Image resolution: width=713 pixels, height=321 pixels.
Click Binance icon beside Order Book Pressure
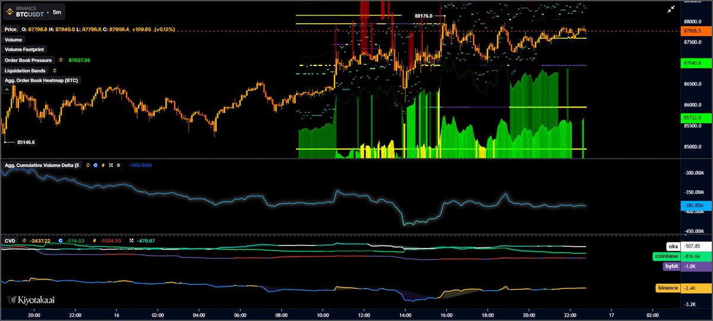[62, 60]
